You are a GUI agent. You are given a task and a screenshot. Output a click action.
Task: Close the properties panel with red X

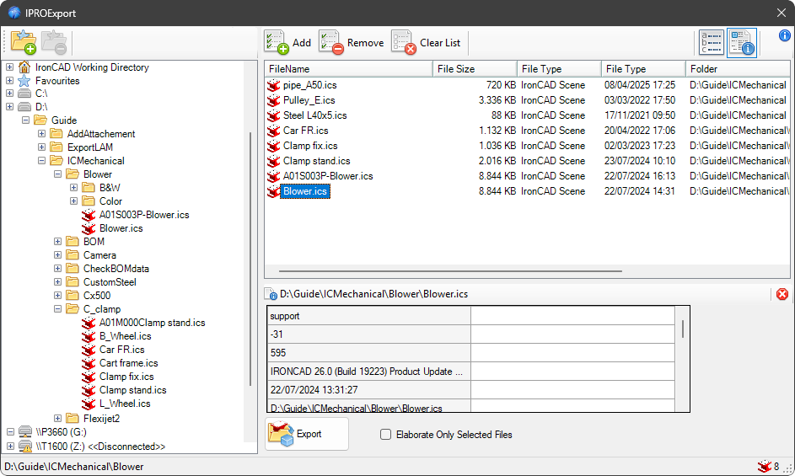click(x=782, y=294)
